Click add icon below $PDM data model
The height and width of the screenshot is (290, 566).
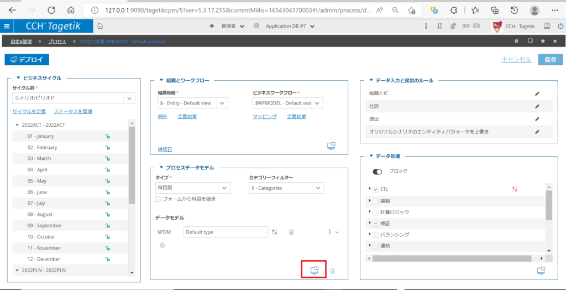163,245
